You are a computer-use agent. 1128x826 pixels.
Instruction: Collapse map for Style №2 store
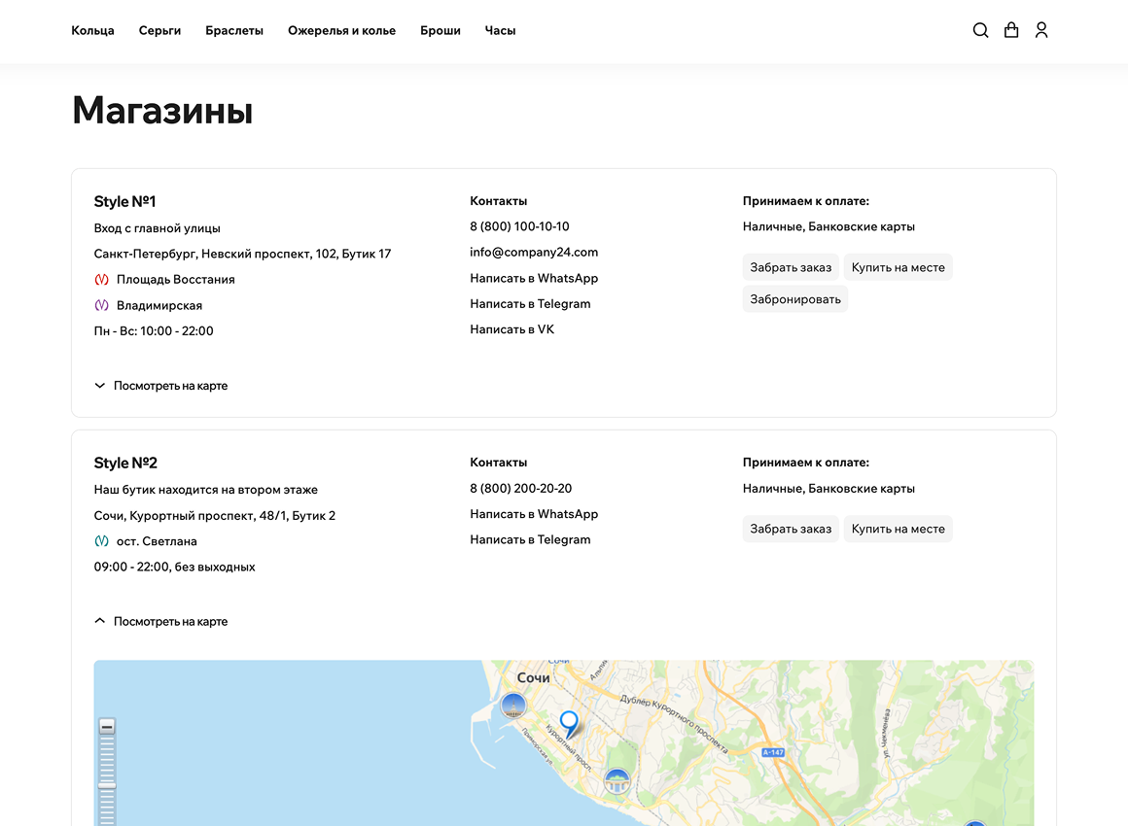161,622
